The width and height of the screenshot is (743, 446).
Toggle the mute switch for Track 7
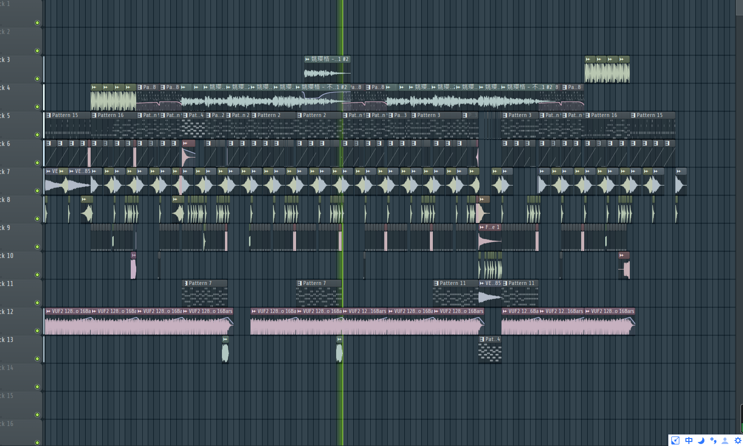coord(37,190)
